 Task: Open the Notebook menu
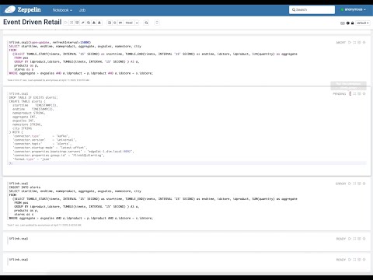(62, 10)
